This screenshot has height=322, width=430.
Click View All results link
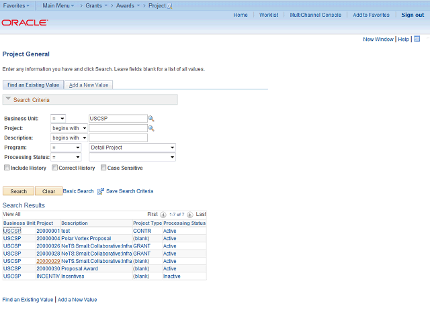pos(11,214)
